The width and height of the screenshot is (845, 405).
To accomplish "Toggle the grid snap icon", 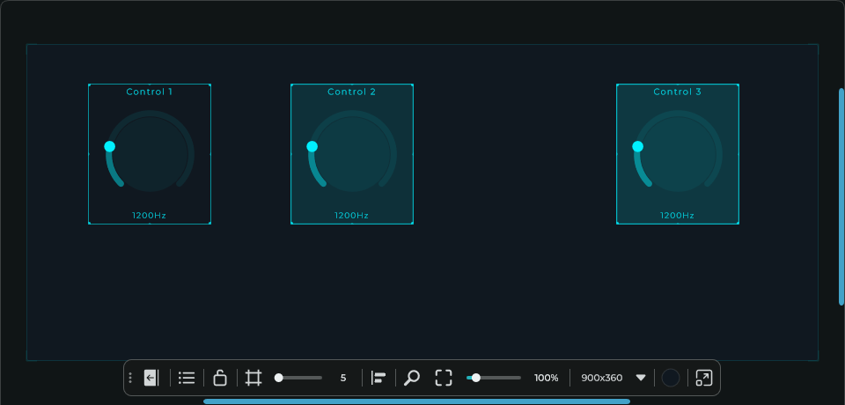I will click(253, 378).
